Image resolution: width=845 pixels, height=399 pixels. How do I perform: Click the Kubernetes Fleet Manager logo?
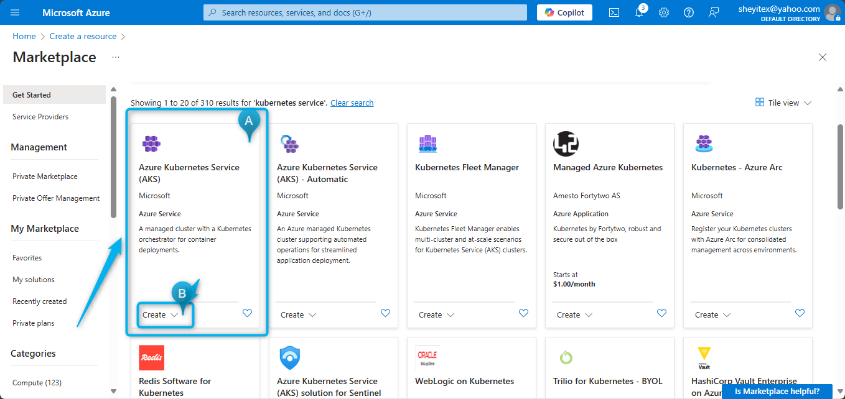pyautogui.click(x=427, y=144)
